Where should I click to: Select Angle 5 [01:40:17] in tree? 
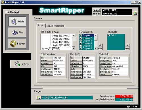(61, 45)
